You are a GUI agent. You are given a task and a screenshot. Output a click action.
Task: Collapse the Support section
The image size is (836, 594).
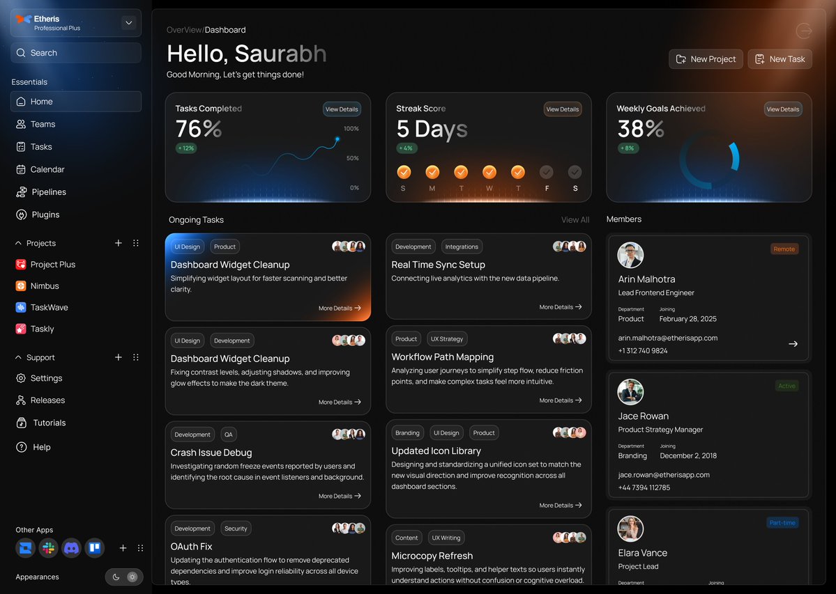[x=17, y=357]
